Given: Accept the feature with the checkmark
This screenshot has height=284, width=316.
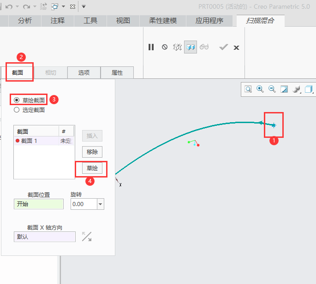Looking at the screenshot, I should (223, 47).
